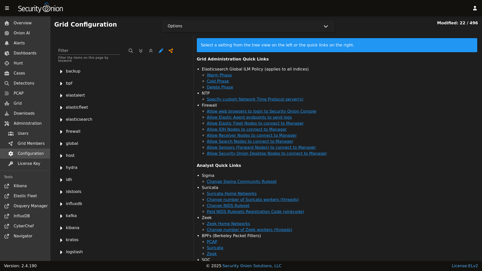Toggle the blue pencil edit icon
Viewport: 482px width, 271px height.
pyautogui.click(x=161, y=51)
